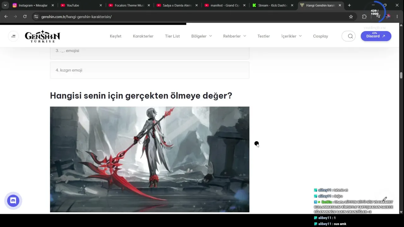Switch to the Focalors Theme Music tab
The width and height of the screenshot is (404, 227).
click(129, 5)
